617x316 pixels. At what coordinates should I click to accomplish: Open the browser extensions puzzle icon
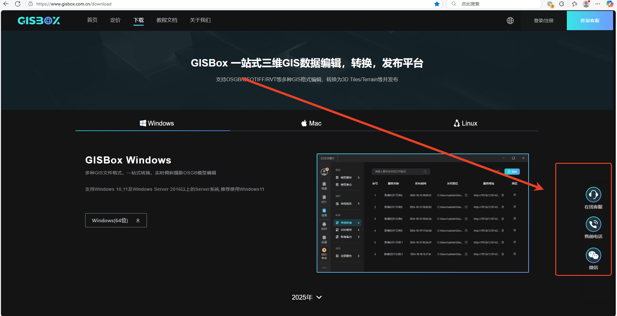click(562, 4)
